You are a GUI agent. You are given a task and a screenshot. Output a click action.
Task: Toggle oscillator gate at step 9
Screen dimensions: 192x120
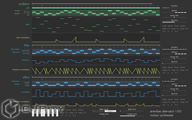[66, 8]
